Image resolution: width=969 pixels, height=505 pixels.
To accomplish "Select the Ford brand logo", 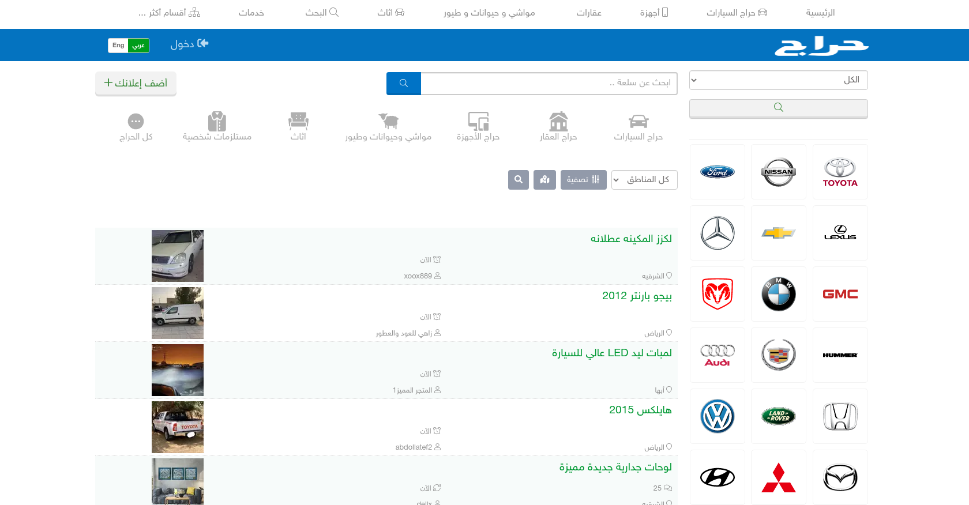I will pyautogui.click(x=718, y=172).
